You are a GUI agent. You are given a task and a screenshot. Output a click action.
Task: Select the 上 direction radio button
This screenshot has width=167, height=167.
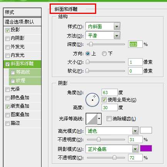pyautogui.click(x=88, y=54)
